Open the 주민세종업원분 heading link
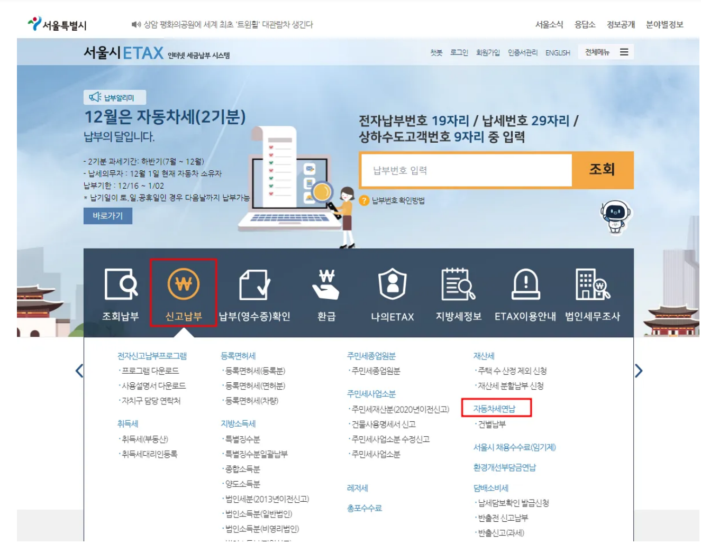 point(371,356)
